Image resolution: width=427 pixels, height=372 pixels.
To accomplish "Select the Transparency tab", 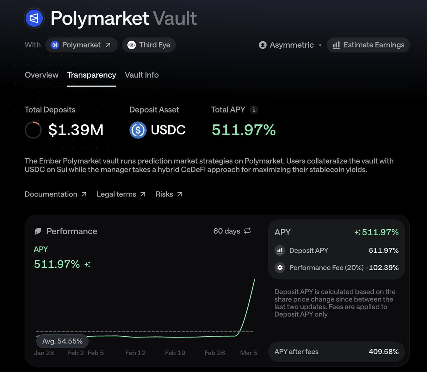I will 91,75.
